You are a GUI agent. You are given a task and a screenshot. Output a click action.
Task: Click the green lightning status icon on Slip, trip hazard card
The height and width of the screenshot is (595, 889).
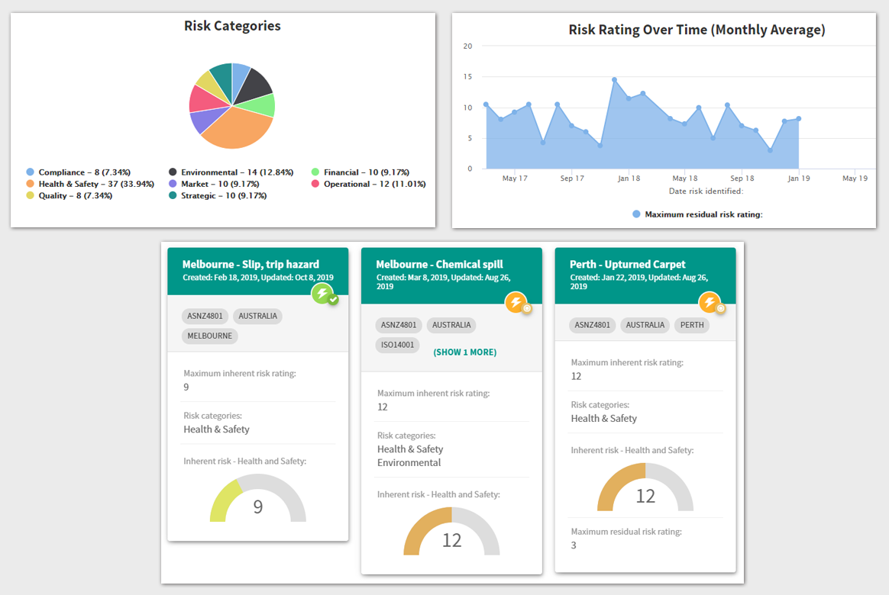322,294
